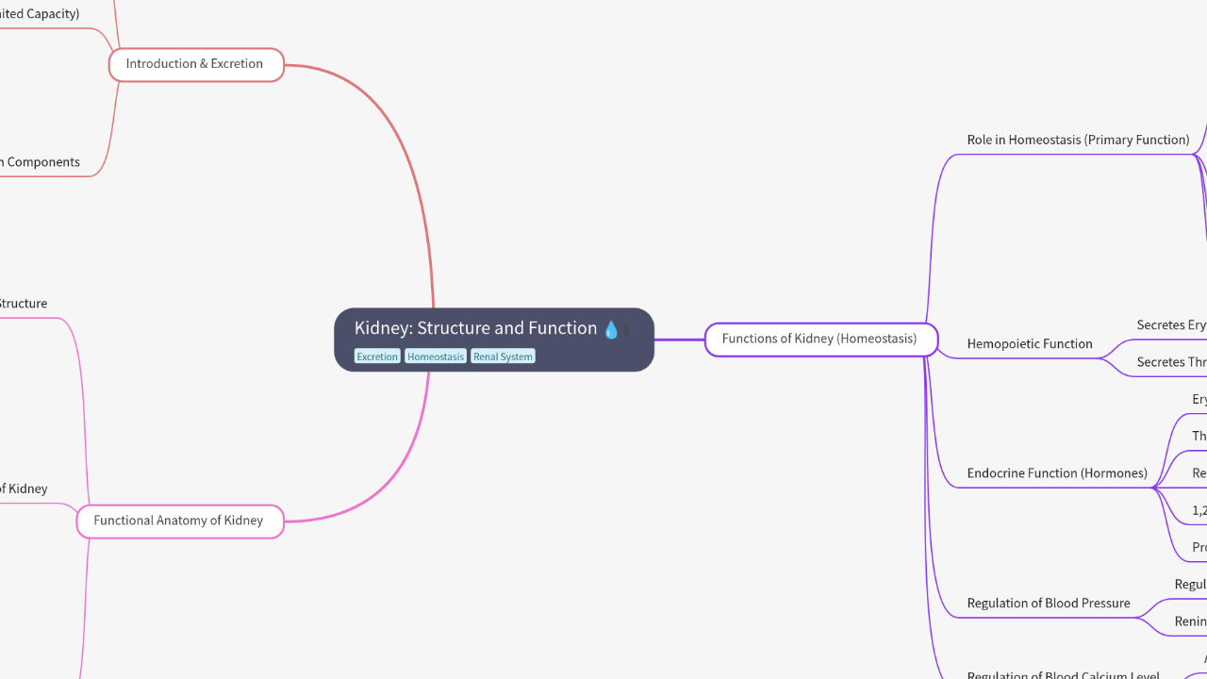The image size is (1207, 679).
Task: Click the partially visible 'Structure' left node
Action: click(x=24, y=304)
